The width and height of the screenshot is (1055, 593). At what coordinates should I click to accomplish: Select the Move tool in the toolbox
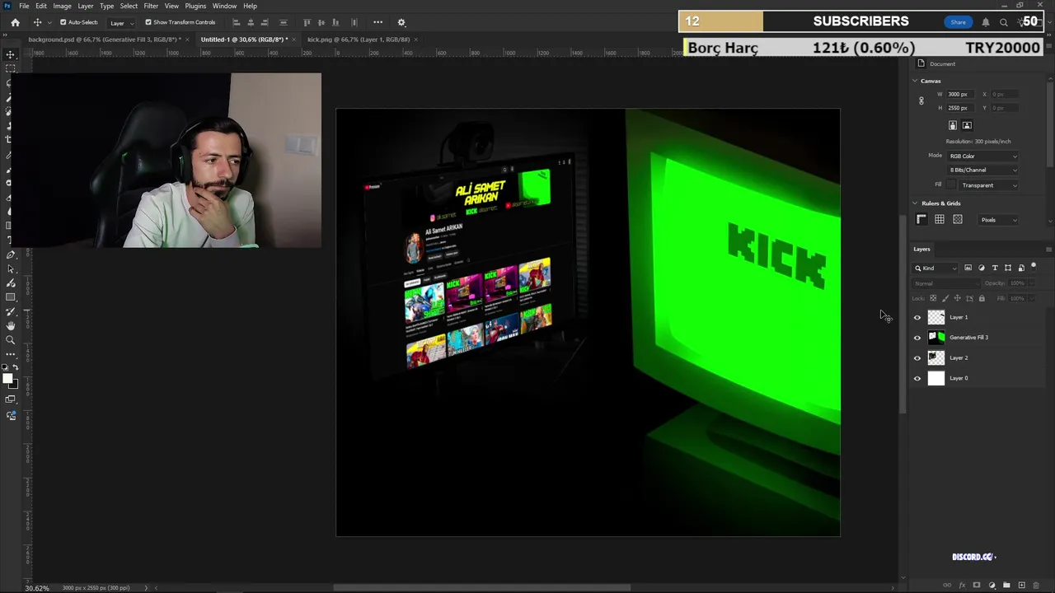(11, 54)
